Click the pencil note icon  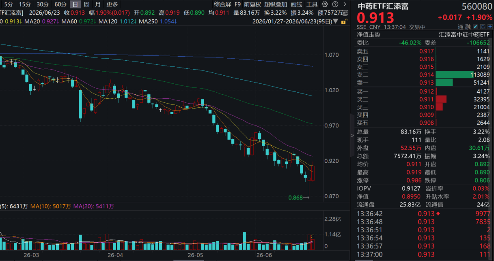(475, 27)
